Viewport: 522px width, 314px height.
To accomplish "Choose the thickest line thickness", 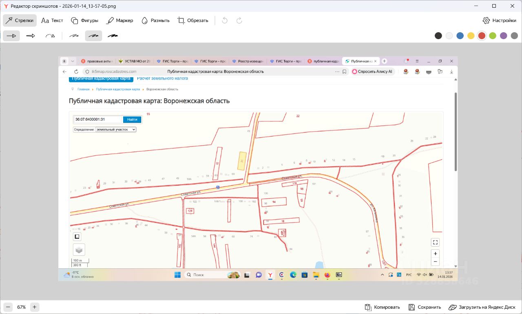I will click(113, 36).
